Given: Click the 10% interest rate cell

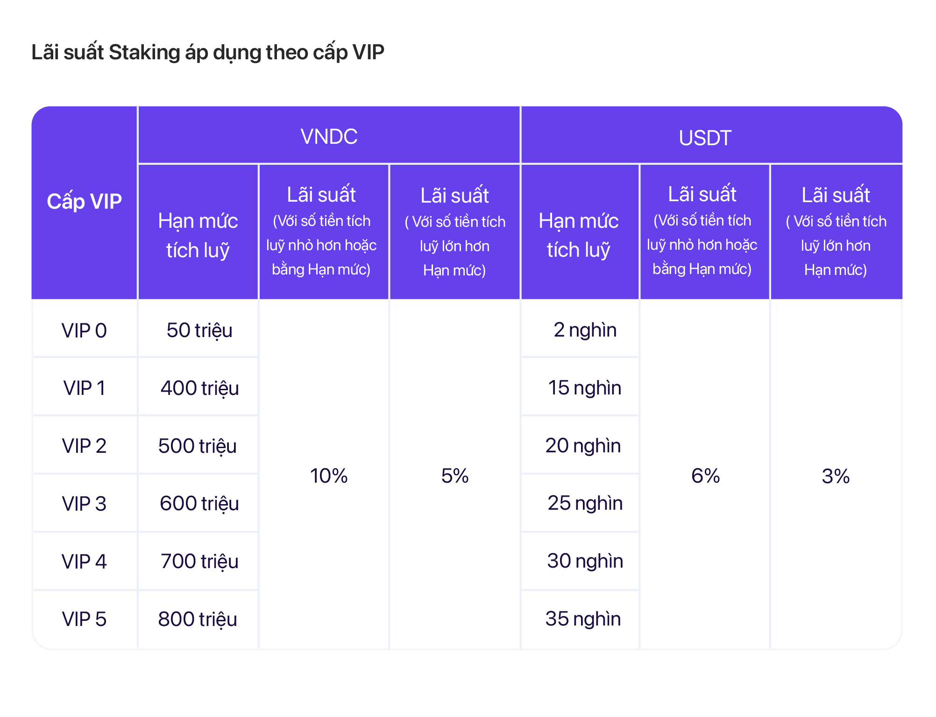Looking at the screenshot, I should (329, 476).
